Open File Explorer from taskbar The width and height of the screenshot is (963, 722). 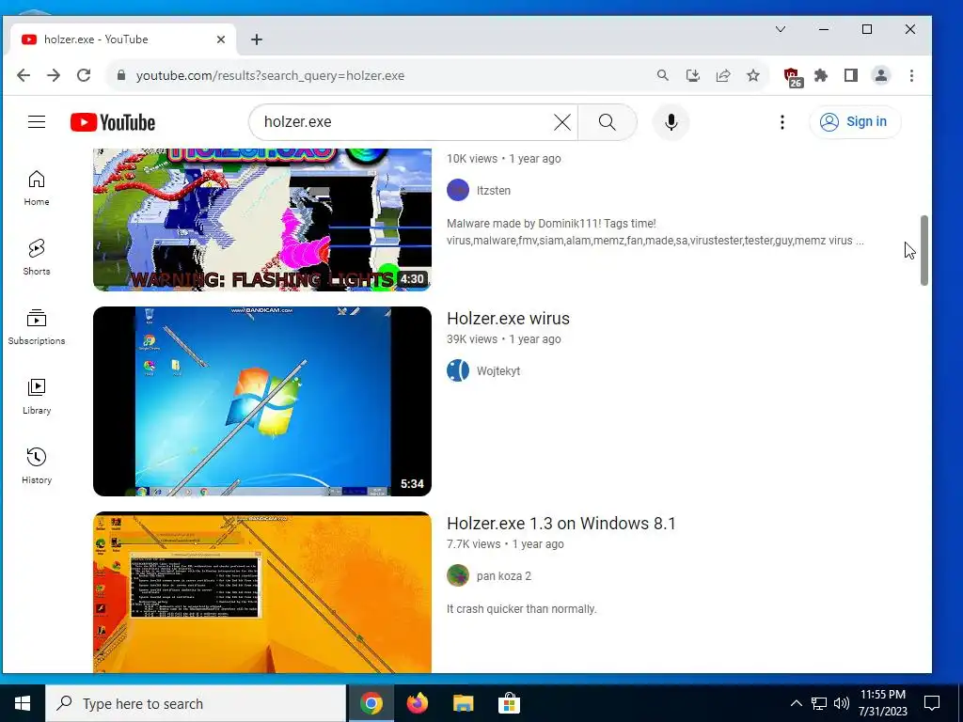click(464, 703)
